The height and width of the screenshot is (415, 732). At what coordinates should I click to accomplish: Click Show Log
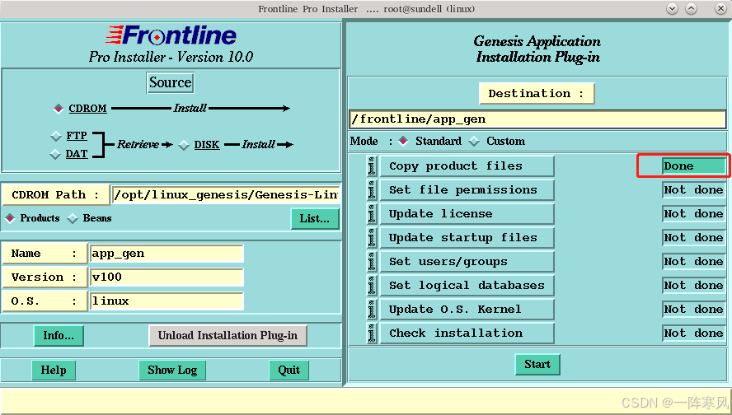click(x=172, y=371)
